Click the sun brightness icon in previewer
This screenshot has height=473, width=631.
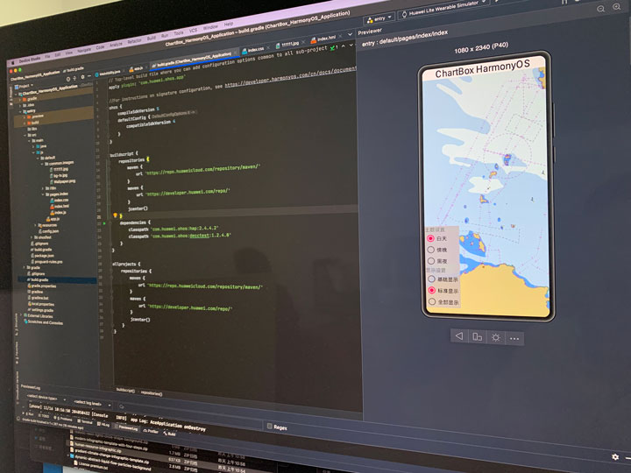click(x=496, y=337)
